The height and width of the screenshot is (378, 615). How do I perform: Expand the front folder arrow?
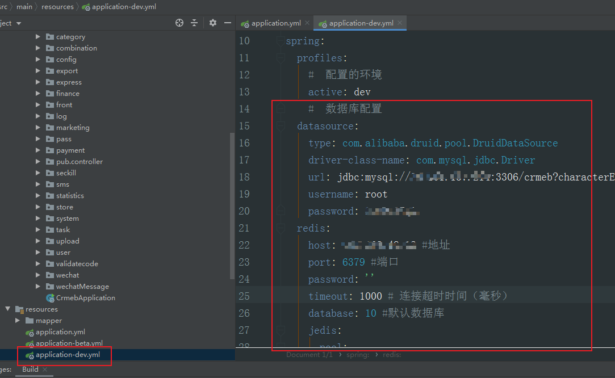pos(38,104)
